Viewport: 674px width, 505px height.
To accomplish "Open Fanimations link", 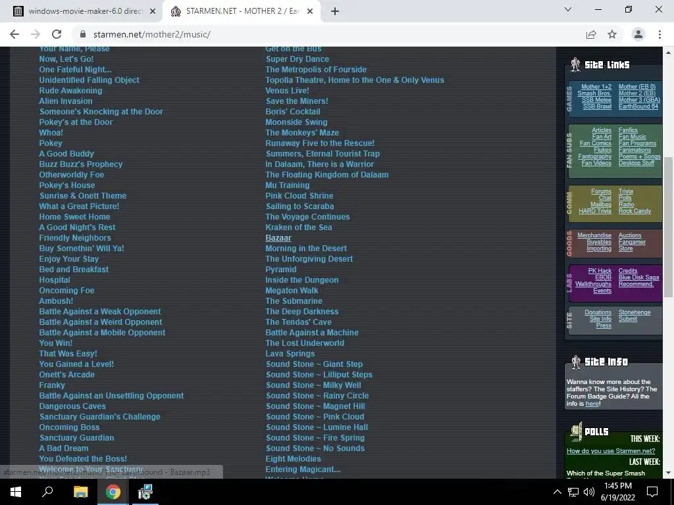I will pos(635,150).
